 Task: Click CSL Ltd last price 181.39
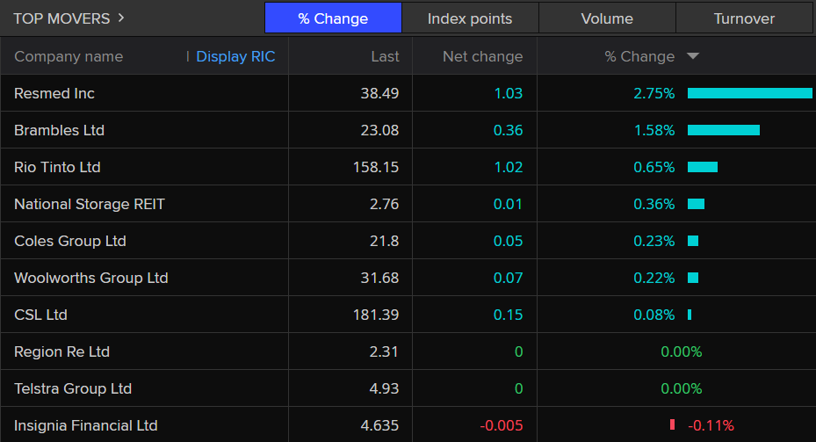[379, 315]
